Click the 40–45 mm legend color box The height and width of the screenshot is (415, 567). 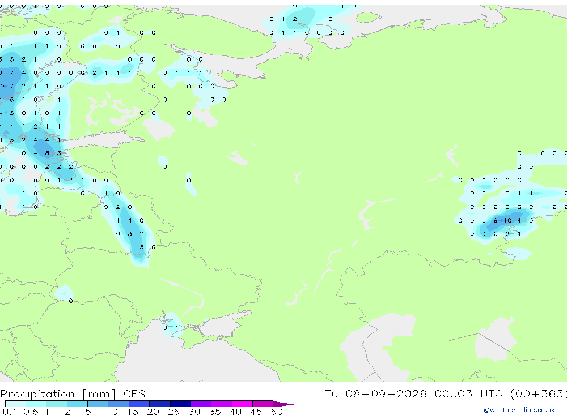coord(242,404)
